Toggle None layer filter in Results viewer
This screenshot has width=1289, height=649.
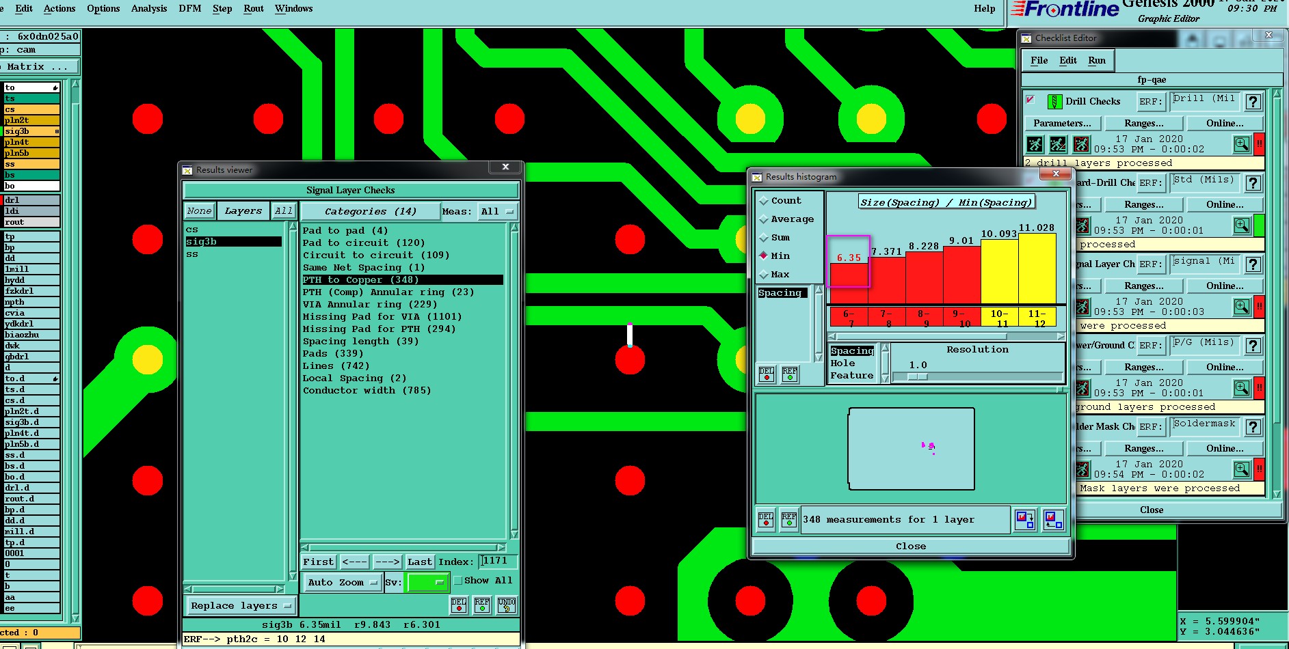point(200,211)
